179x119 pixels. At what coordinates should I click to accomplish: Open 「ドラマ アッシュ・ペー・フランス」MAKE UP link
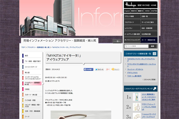coord(149,107)
